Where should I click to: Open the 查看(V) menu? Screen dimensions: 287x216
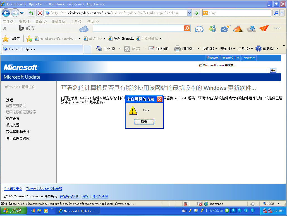(x=41, y=21)
